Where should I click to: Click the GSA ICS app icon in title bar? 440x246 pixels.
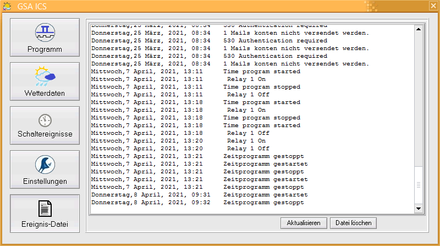tap(7, 6)
